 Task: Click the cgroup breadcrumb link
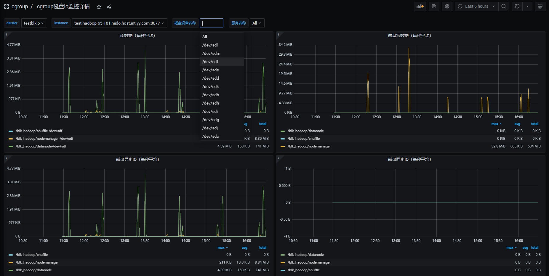tap(20, 7)
